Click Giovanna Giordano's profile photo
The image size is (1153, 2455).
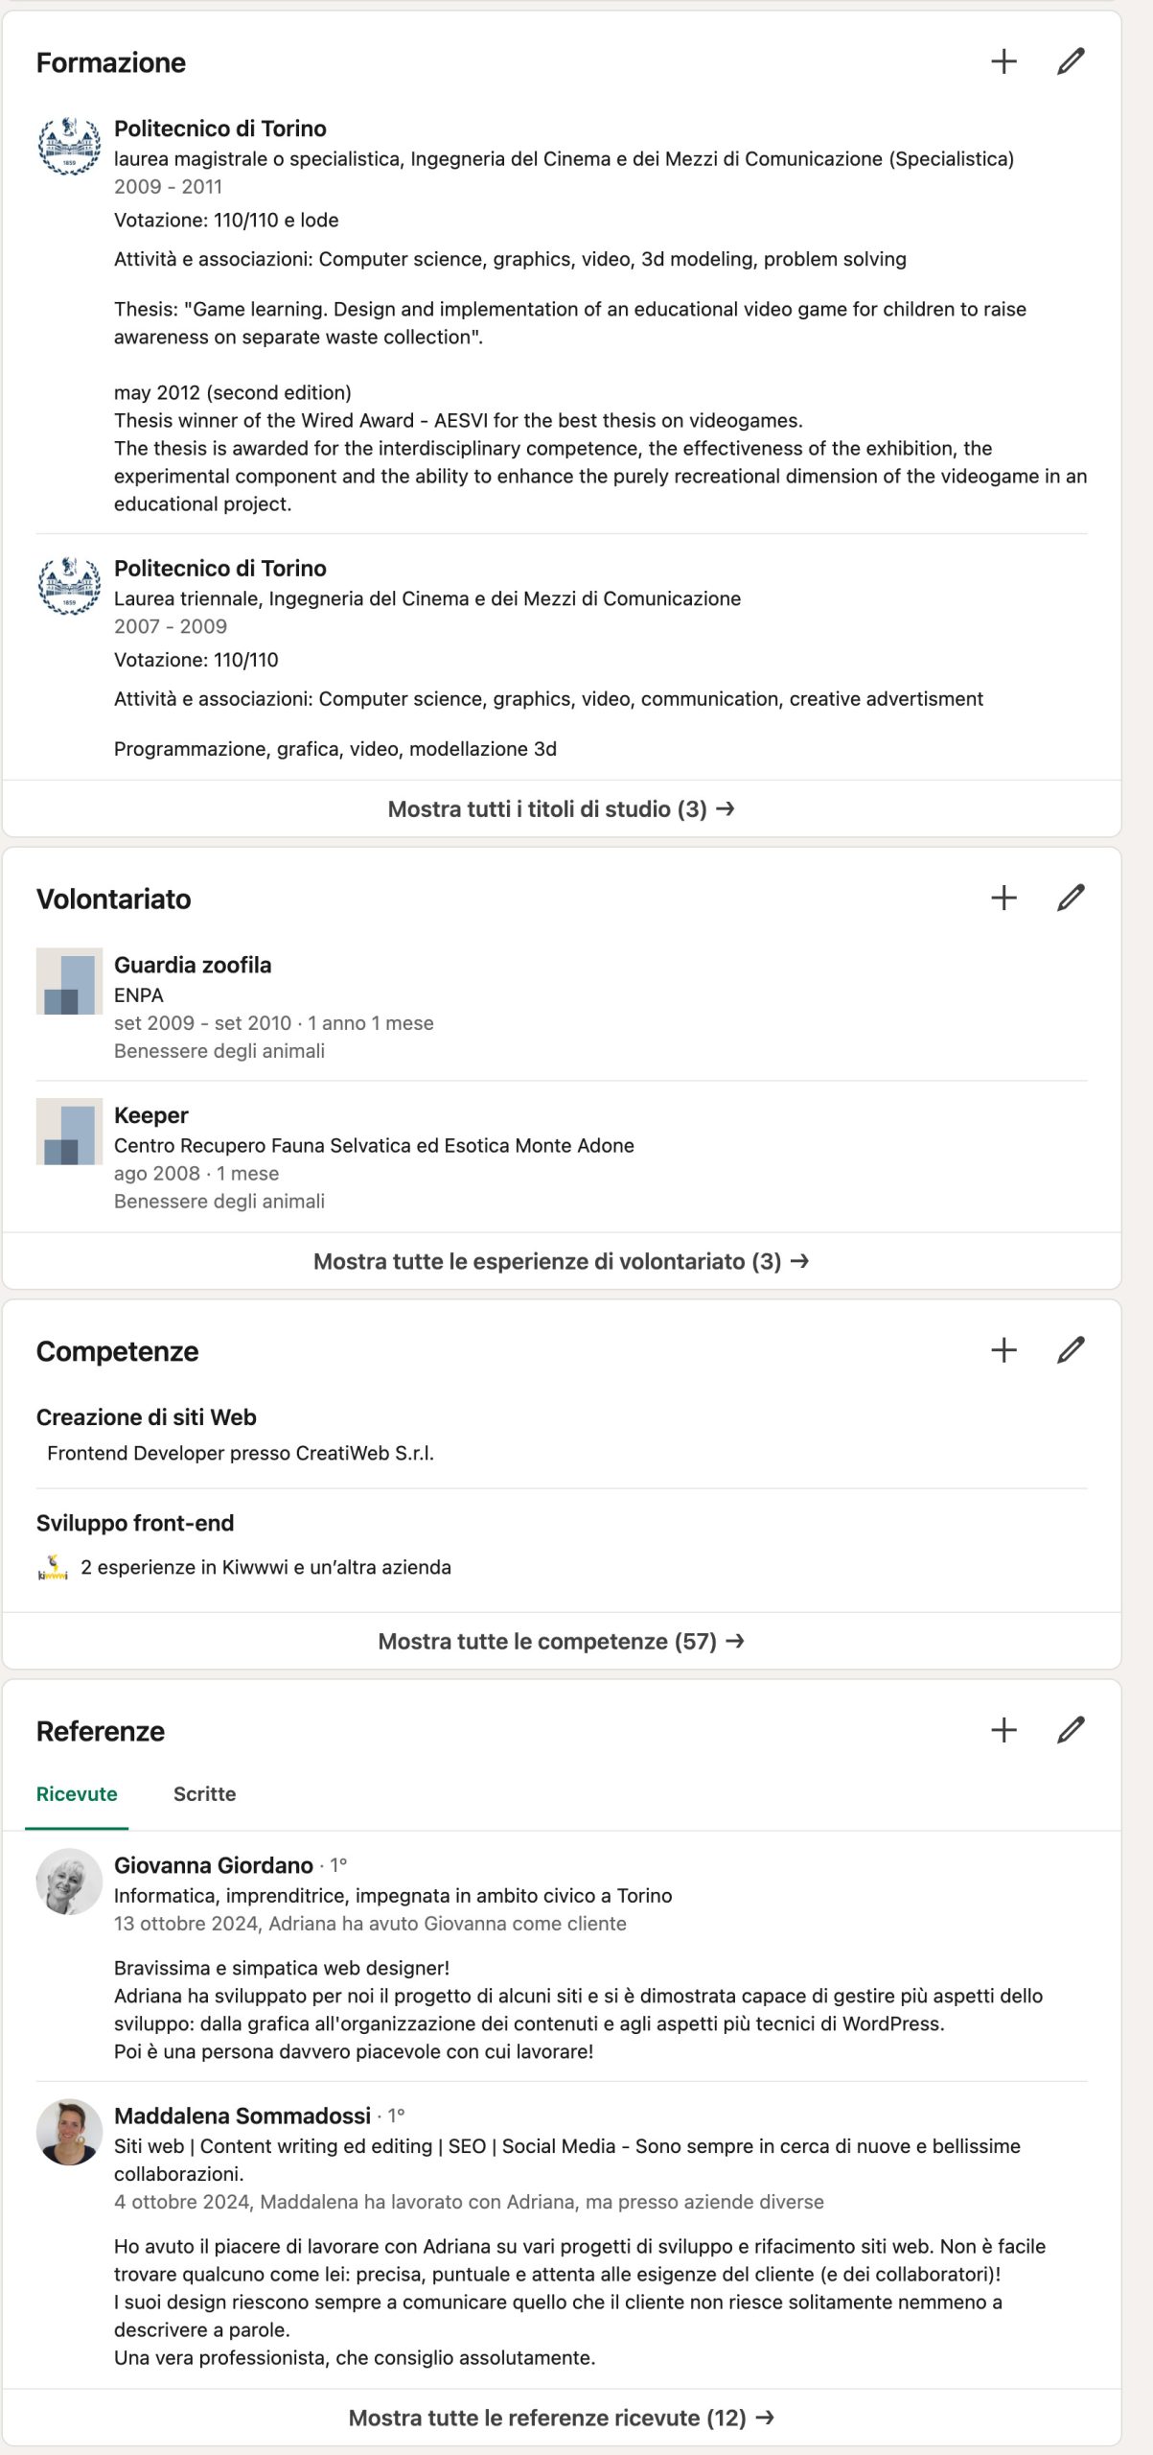tap(69, 1882)
